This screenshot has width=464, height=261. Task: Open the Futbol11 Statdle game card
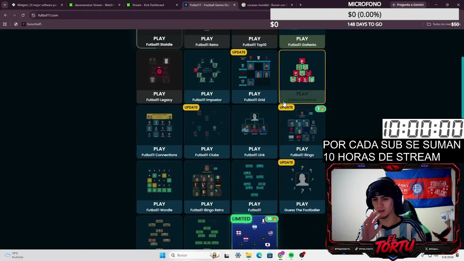[x=159, y=39]
